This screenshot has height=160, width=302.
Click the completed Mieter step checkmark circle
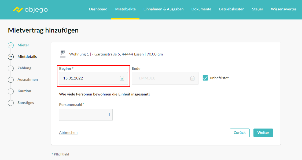11,45
